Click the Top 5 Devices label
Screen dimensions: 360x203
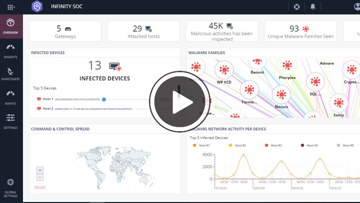(x=44, y=88)
